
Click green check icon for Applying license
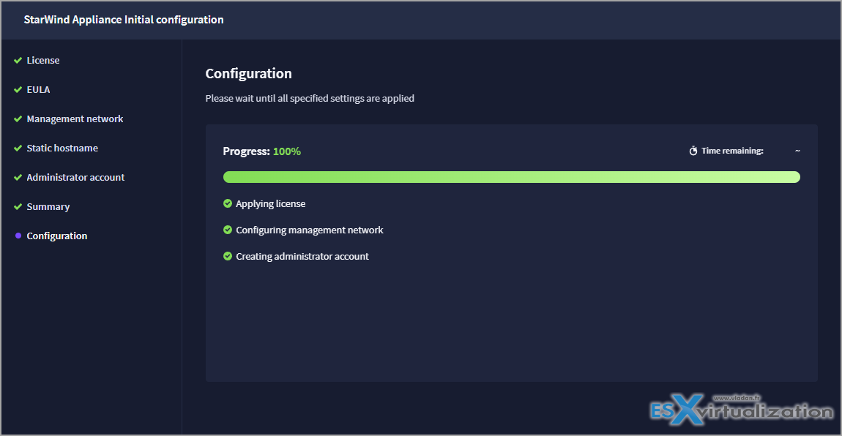[228, 204]
